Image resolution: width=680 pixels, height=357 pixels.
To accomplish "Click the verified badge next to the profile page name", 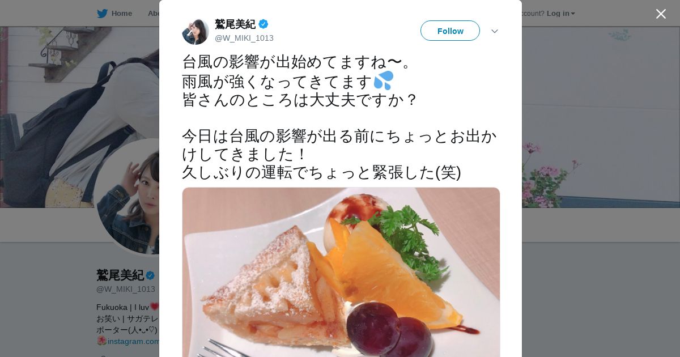I will [150, 275].
